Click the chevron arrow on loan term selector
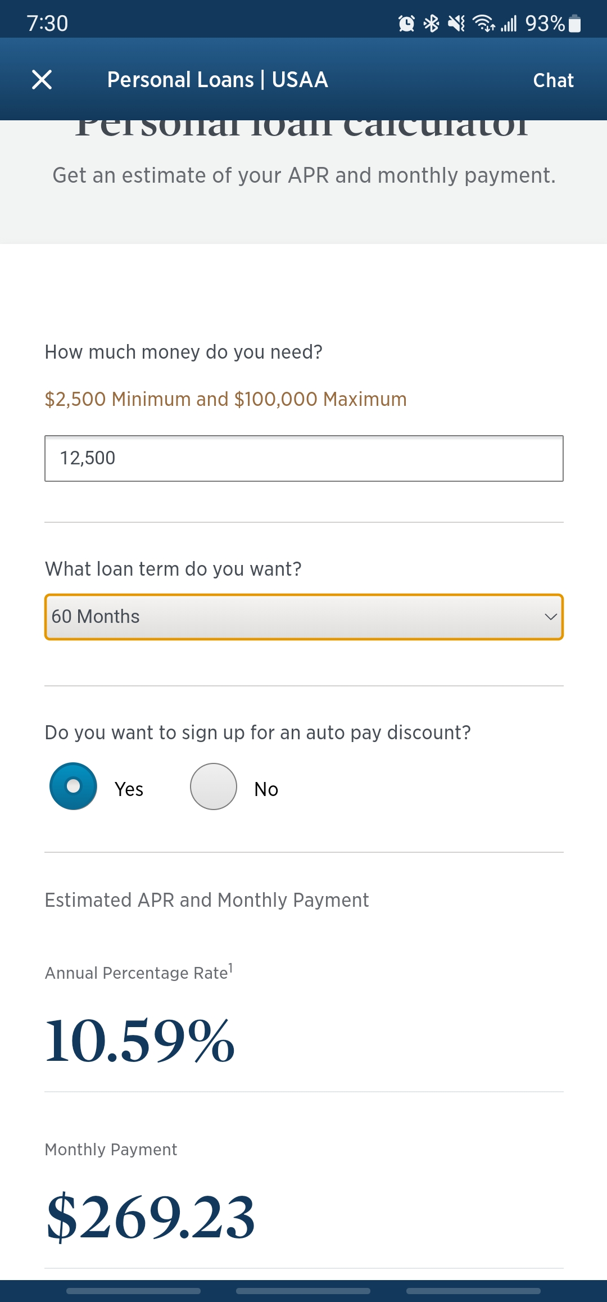The image size is (607, 1302). pos(551,617)
